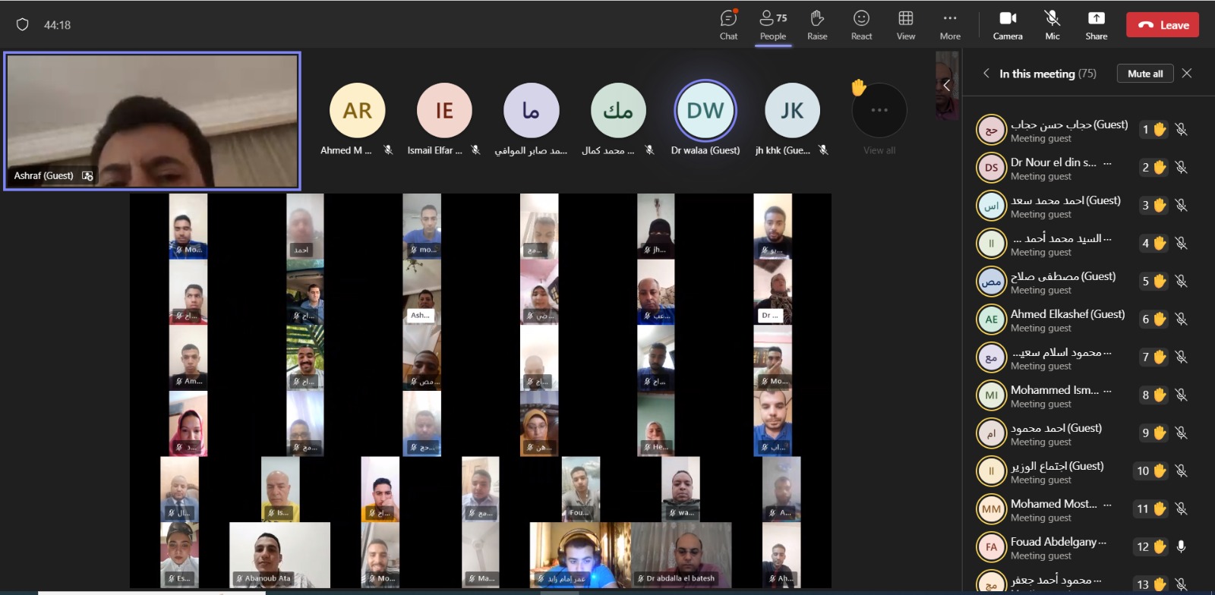Screen dimensions: 1215x595
Task: Toggle the People participants panel
Action: 773,25
